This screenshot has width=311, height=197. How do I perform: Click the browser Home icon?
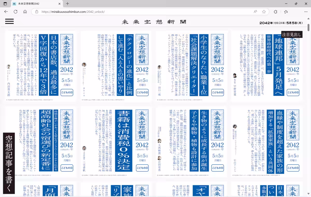[25, 12]
